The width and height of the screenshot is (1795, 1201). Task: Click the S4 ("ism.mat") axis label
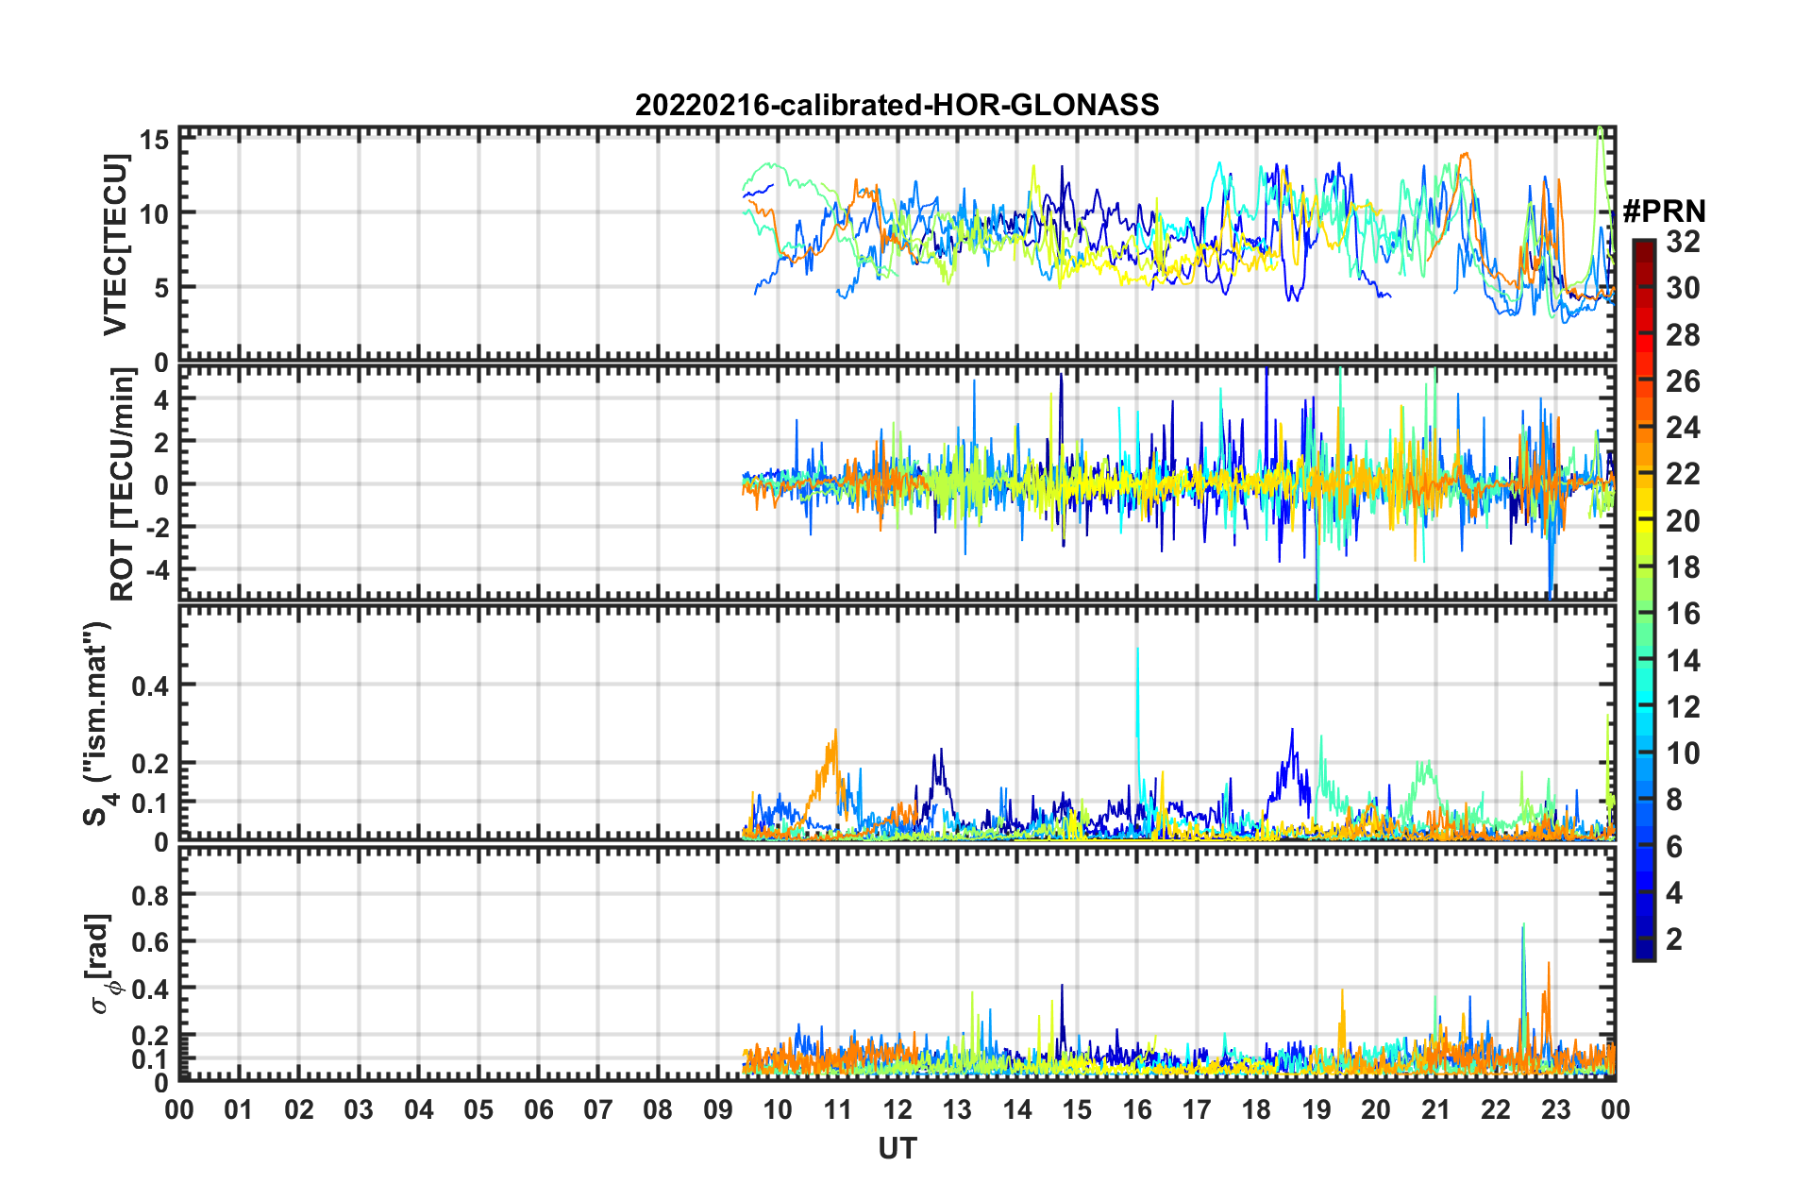point(97,724)
